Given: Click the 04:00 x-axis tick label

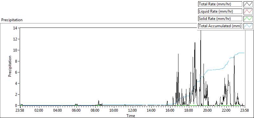Looking at the screenshot, I should coord(57,111).
